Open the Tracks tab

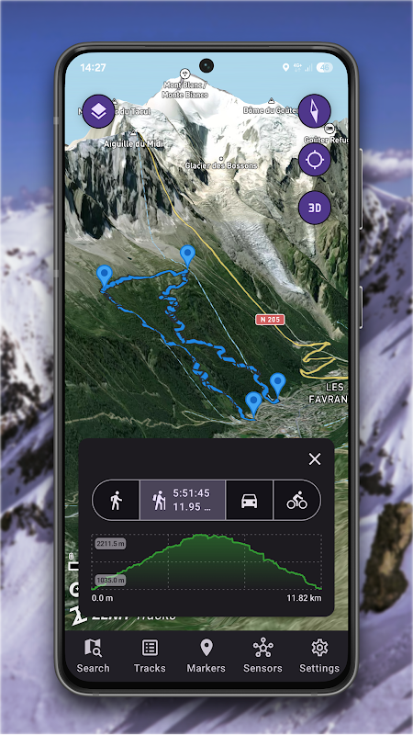point(150,656)
